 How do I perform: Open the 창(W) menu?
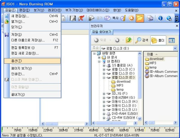pyautogui.click(x=117, y=10)
